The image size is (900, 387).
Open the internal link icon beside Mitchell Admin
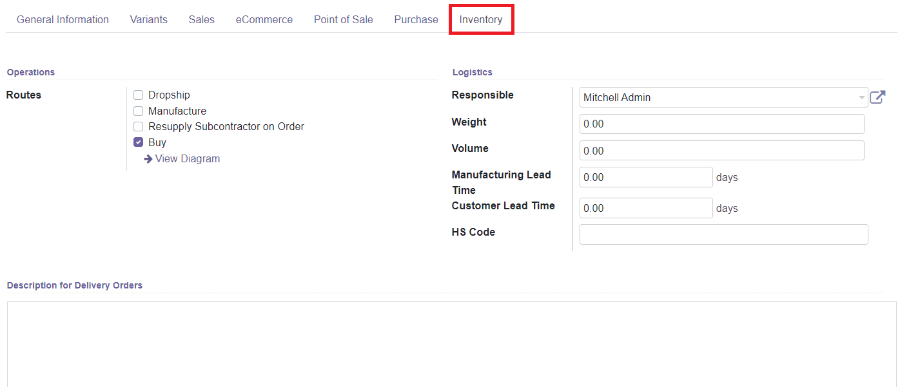877,97
